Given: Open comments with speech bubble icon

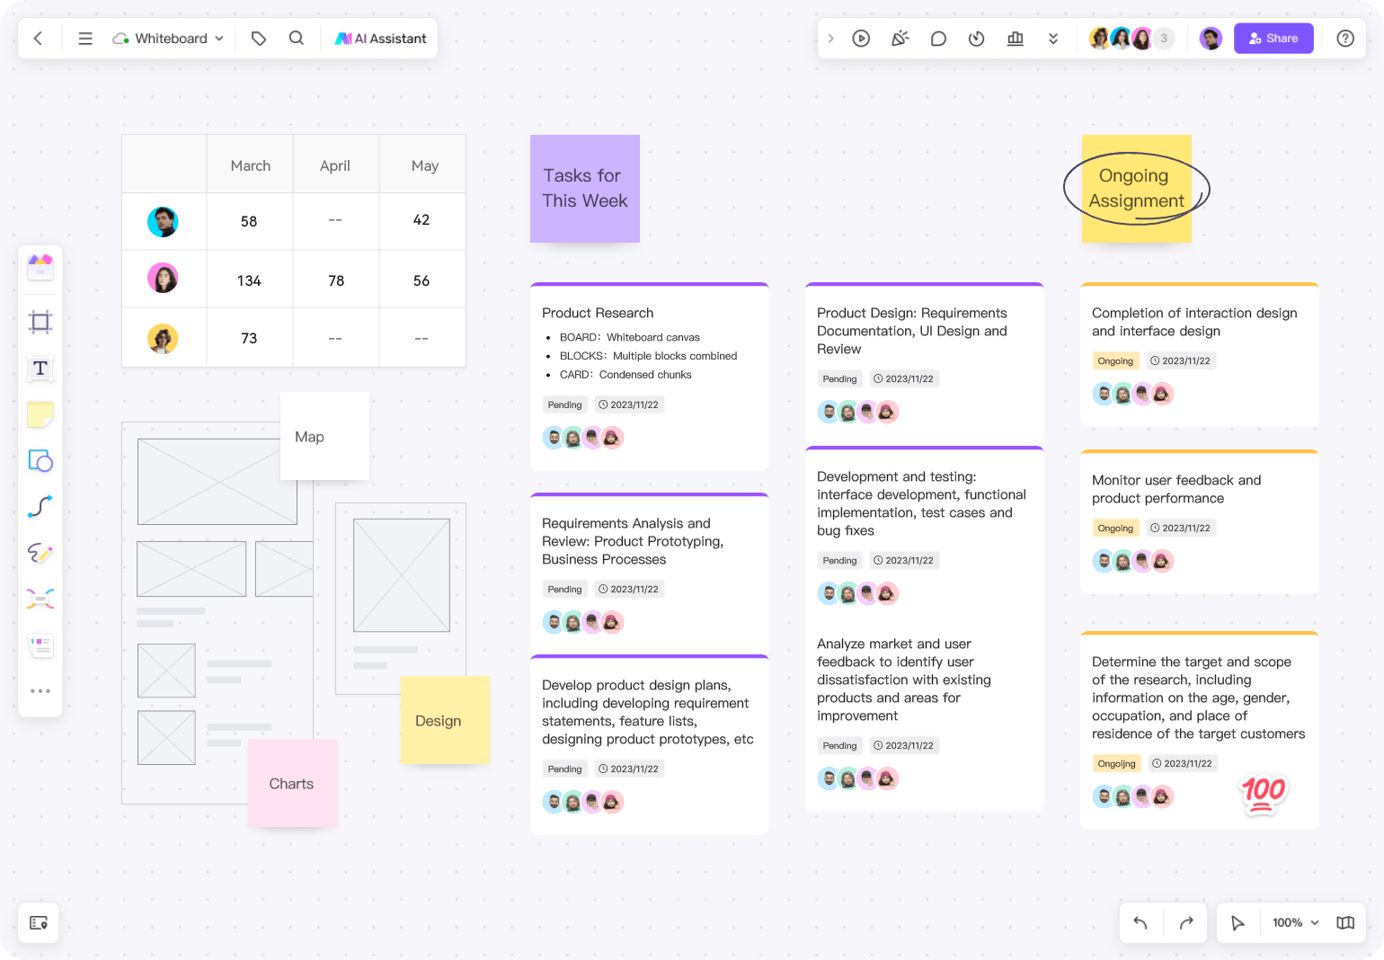Looking at the screenshot, I should pos(938,39).
